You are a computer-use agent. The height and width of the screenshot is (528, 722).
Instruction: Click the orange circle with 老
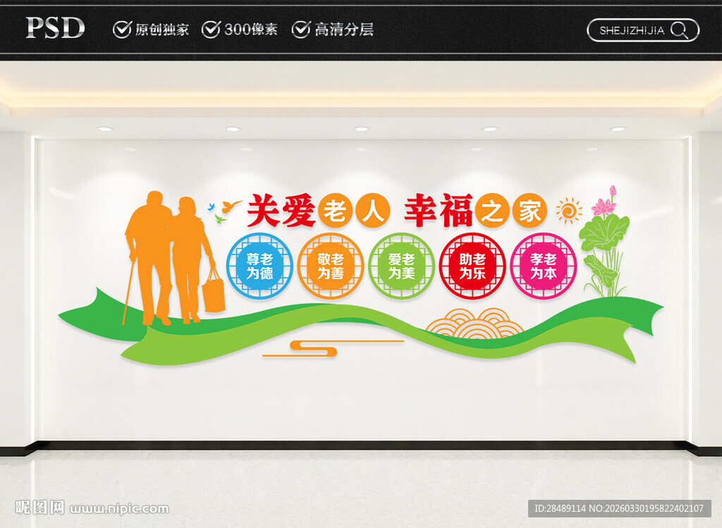click(335, 211)
